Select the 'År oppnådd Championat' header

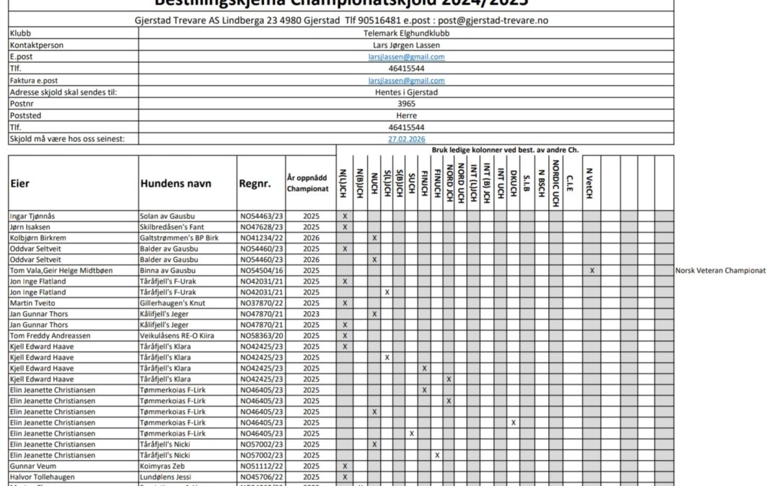pyautogui.click(x=308, y=183)
